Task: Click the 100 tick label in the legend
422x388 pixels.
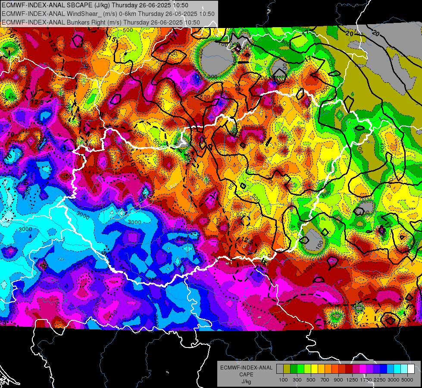Action: [x=283, y=380]
